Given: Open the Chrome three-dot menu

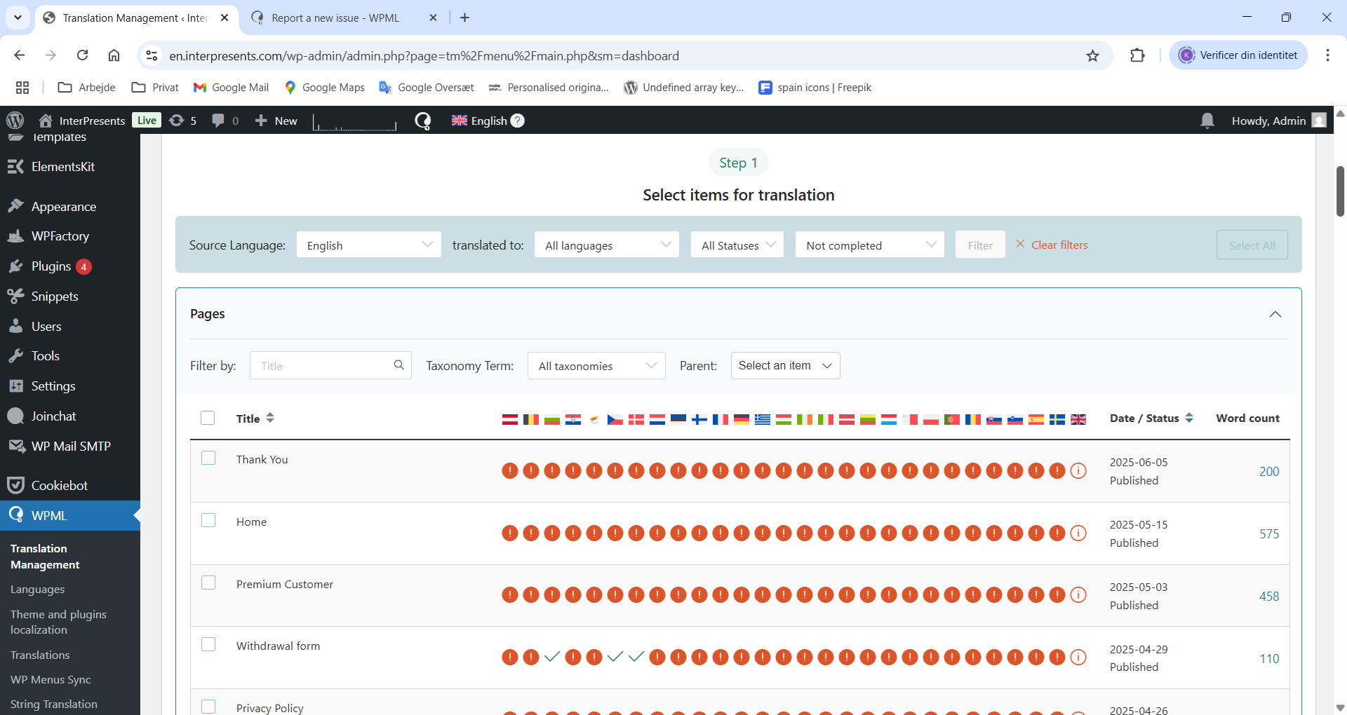Looking at the screenshot, I should pyautogui.click(x=1327, y=55).
